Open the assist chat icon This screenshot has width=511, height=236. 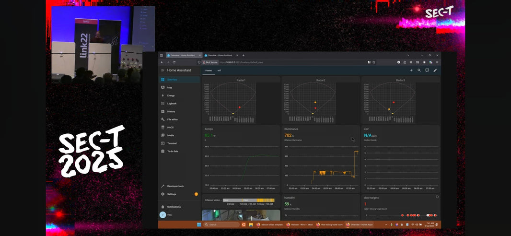(427, 71)
